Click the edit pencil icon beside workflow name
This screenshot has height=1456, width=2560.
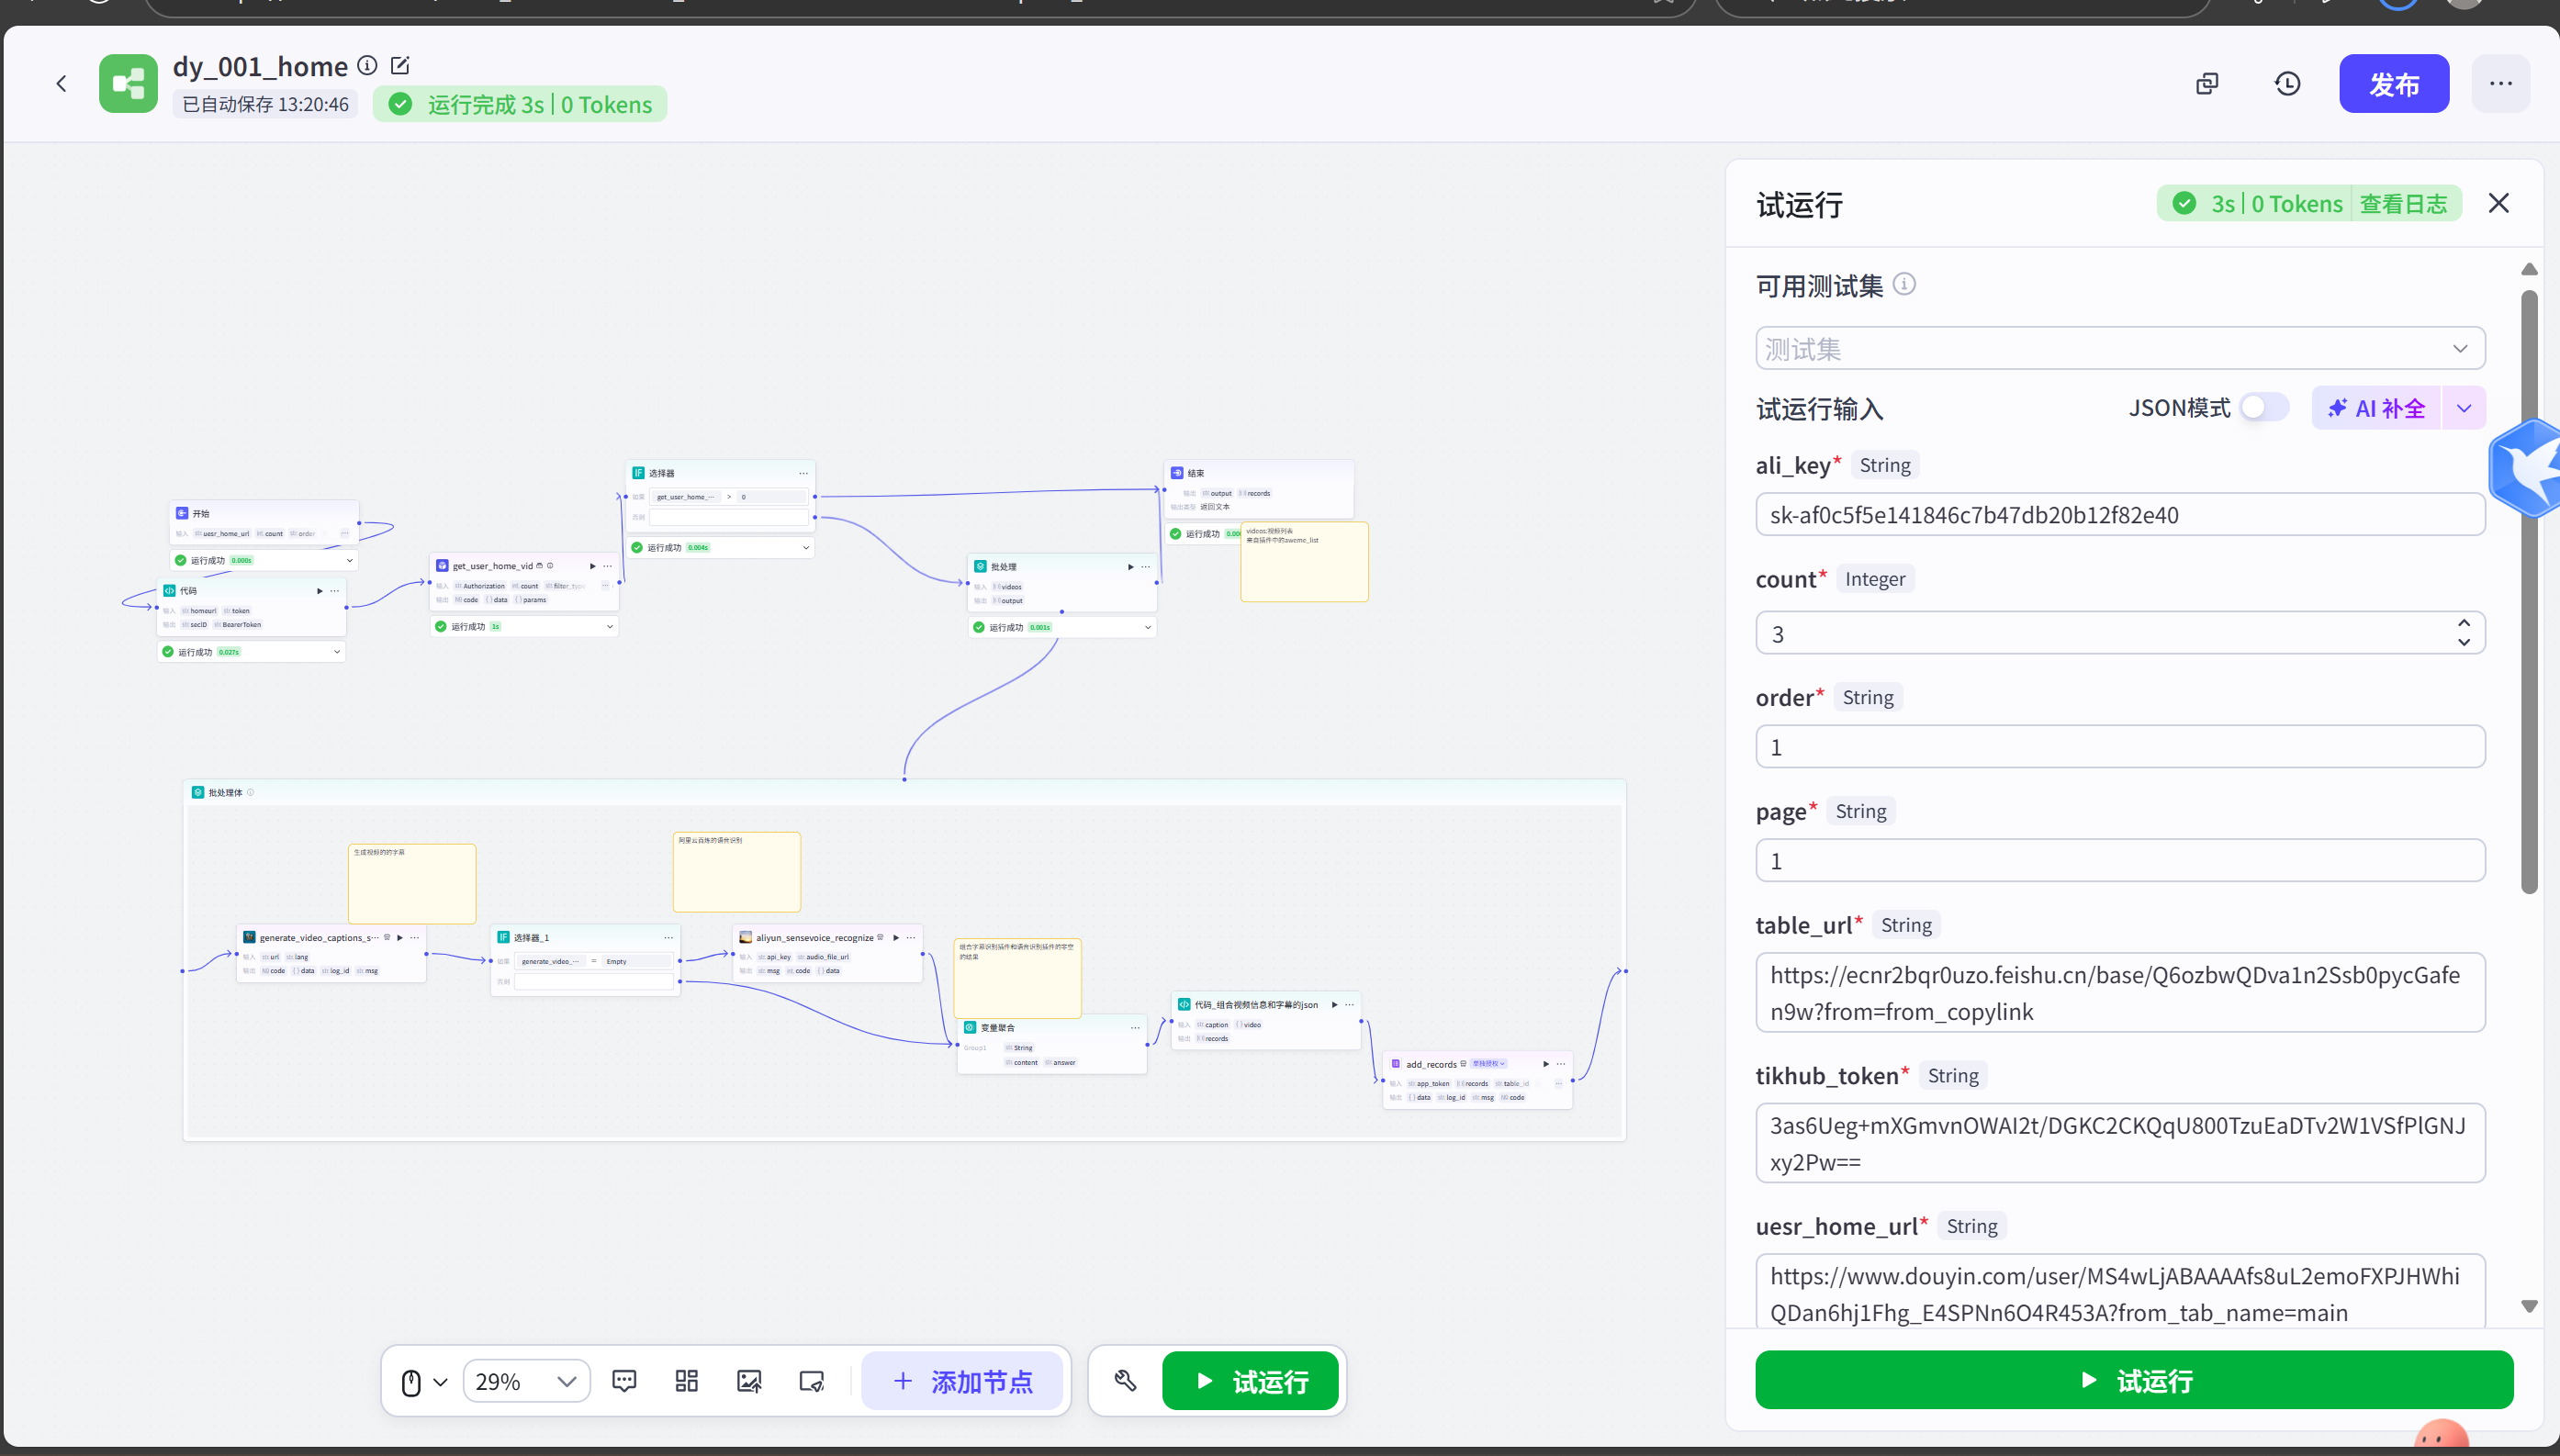400,66
